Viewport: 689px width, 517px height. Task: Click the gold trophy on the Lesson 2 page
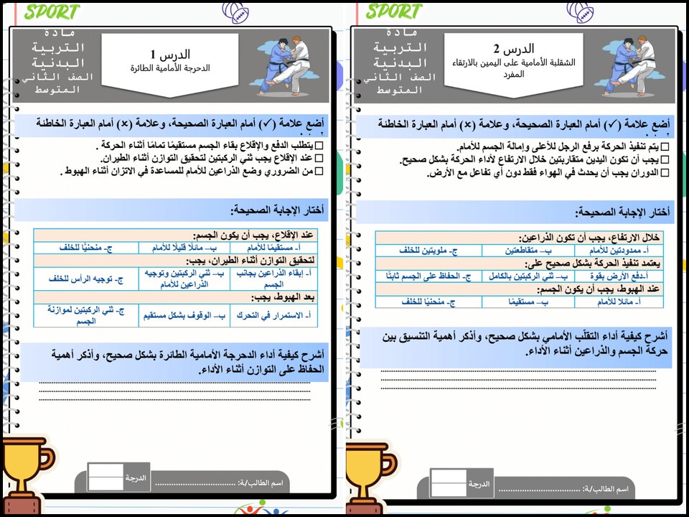(371, 479)
